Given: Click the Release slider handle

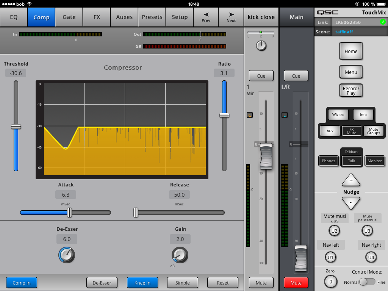Looking at the screenshot, I should tap(136, 212).
